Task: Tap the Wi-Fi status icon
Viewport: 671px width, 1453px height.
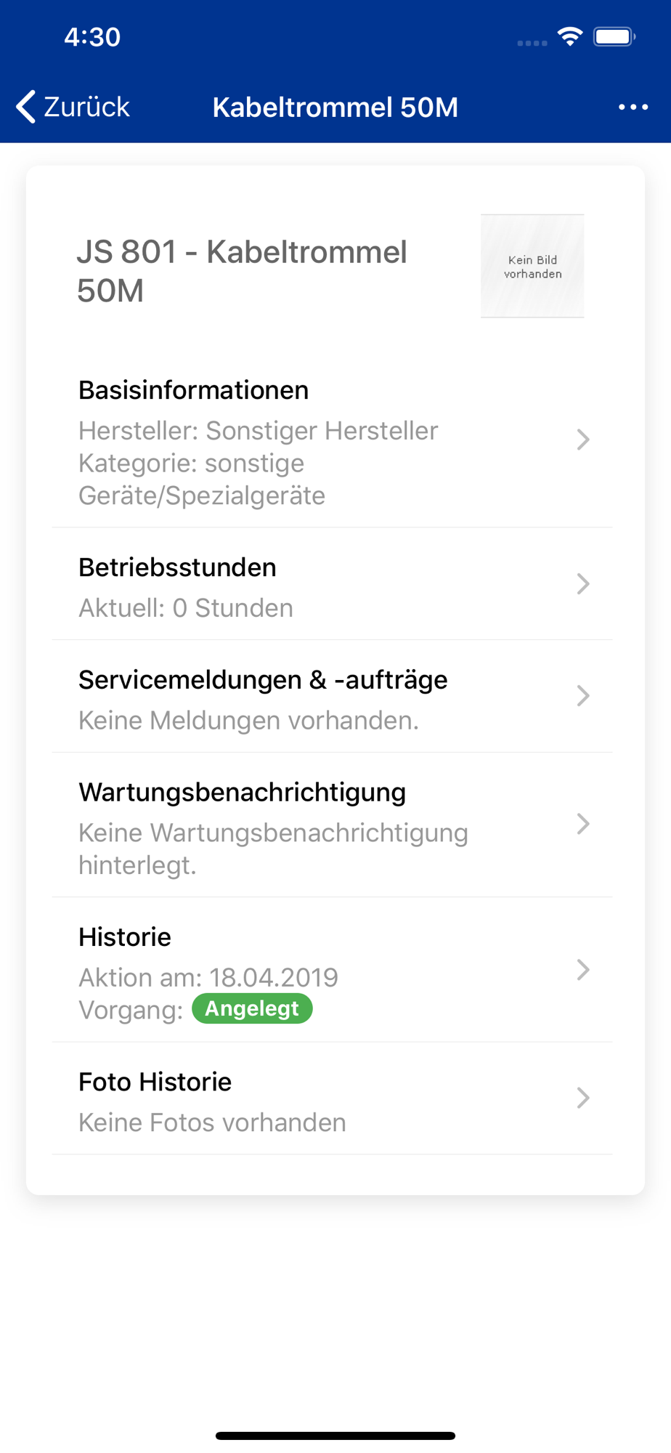Action: [570, 36]
